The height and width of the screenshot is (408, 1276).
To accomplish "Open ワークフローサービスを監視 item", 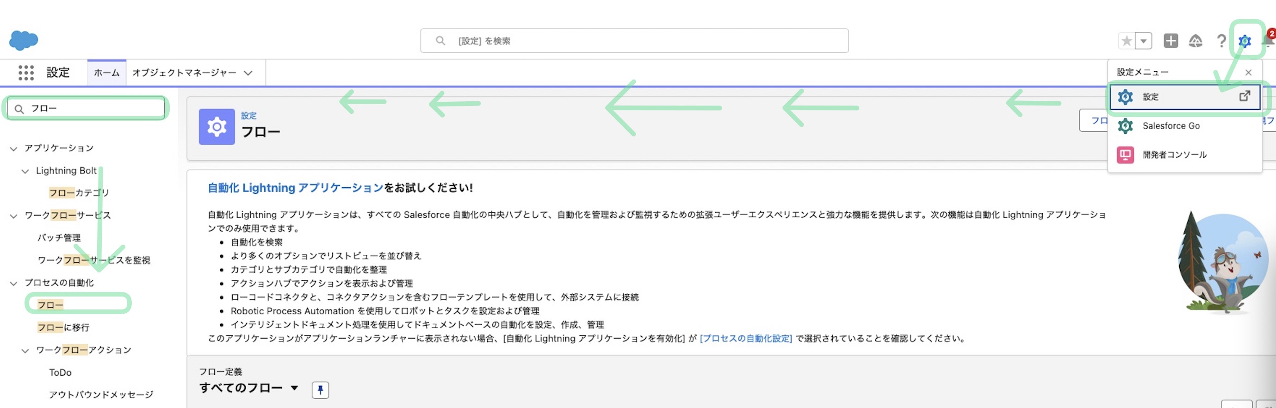I will click(93, 260).
